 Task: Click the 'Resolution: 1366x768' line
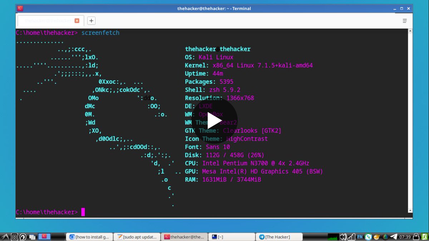220,98
